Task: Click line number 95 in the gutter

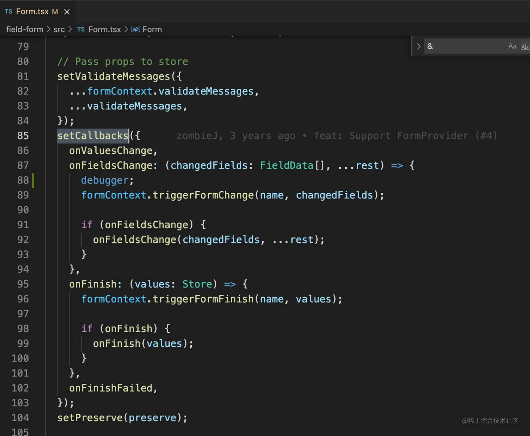Action: (x=23, y=284)
